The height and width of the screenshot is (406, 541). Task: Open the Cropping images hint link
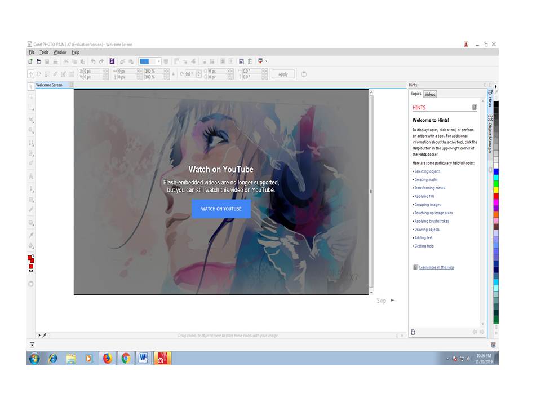[x=428, y=205]
